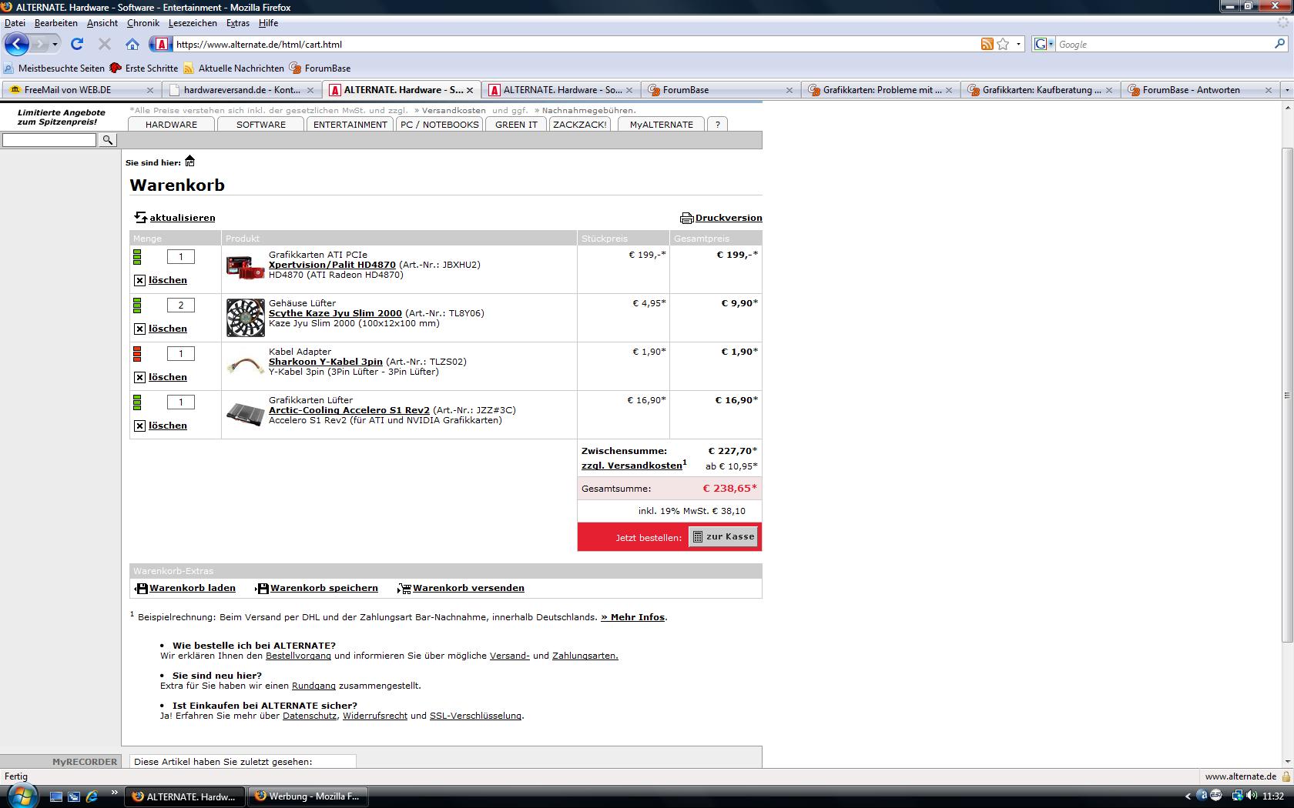This screenshot has height=808, width=1294.
Task: Click the 'Mehr Infos' link
Action: tap(632, 617)
